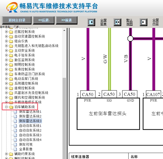
Task: Expand the 电子驻车系统 folder node
Action: pos(6,55)
